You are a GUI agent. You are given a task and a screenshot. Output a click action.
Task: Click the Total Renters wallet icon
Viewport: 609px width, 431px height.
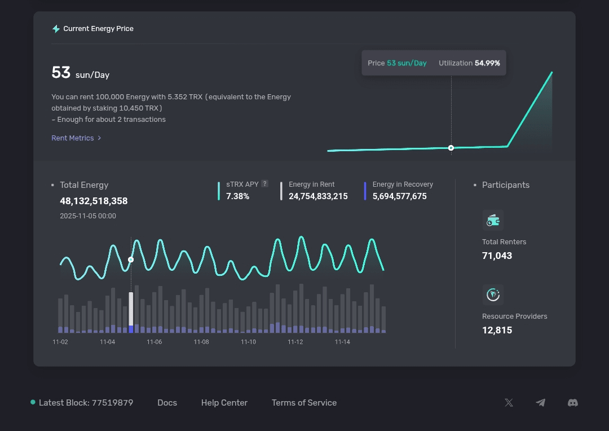click(x=493, y=221)
